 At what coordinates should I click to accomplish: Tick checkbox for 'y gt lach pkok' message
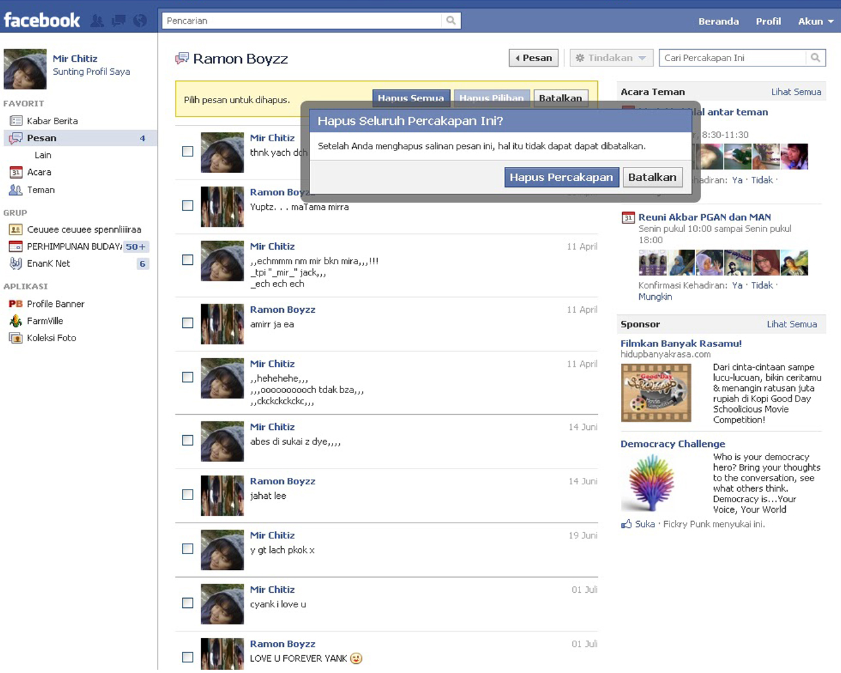[x=188, y=549]
